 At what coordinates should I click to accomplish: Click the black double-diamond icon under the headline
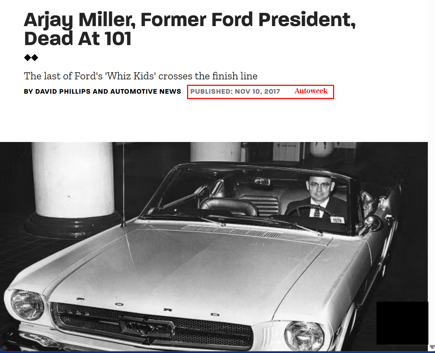tap(31, 58)
